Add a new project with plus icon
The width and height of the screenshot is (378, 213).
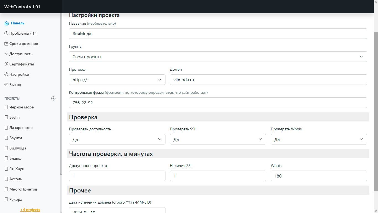tap(53, 98)
